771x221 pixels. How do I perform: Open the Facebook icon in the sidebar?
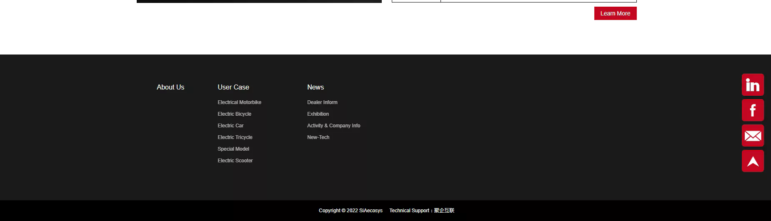(x=753, y=110)
